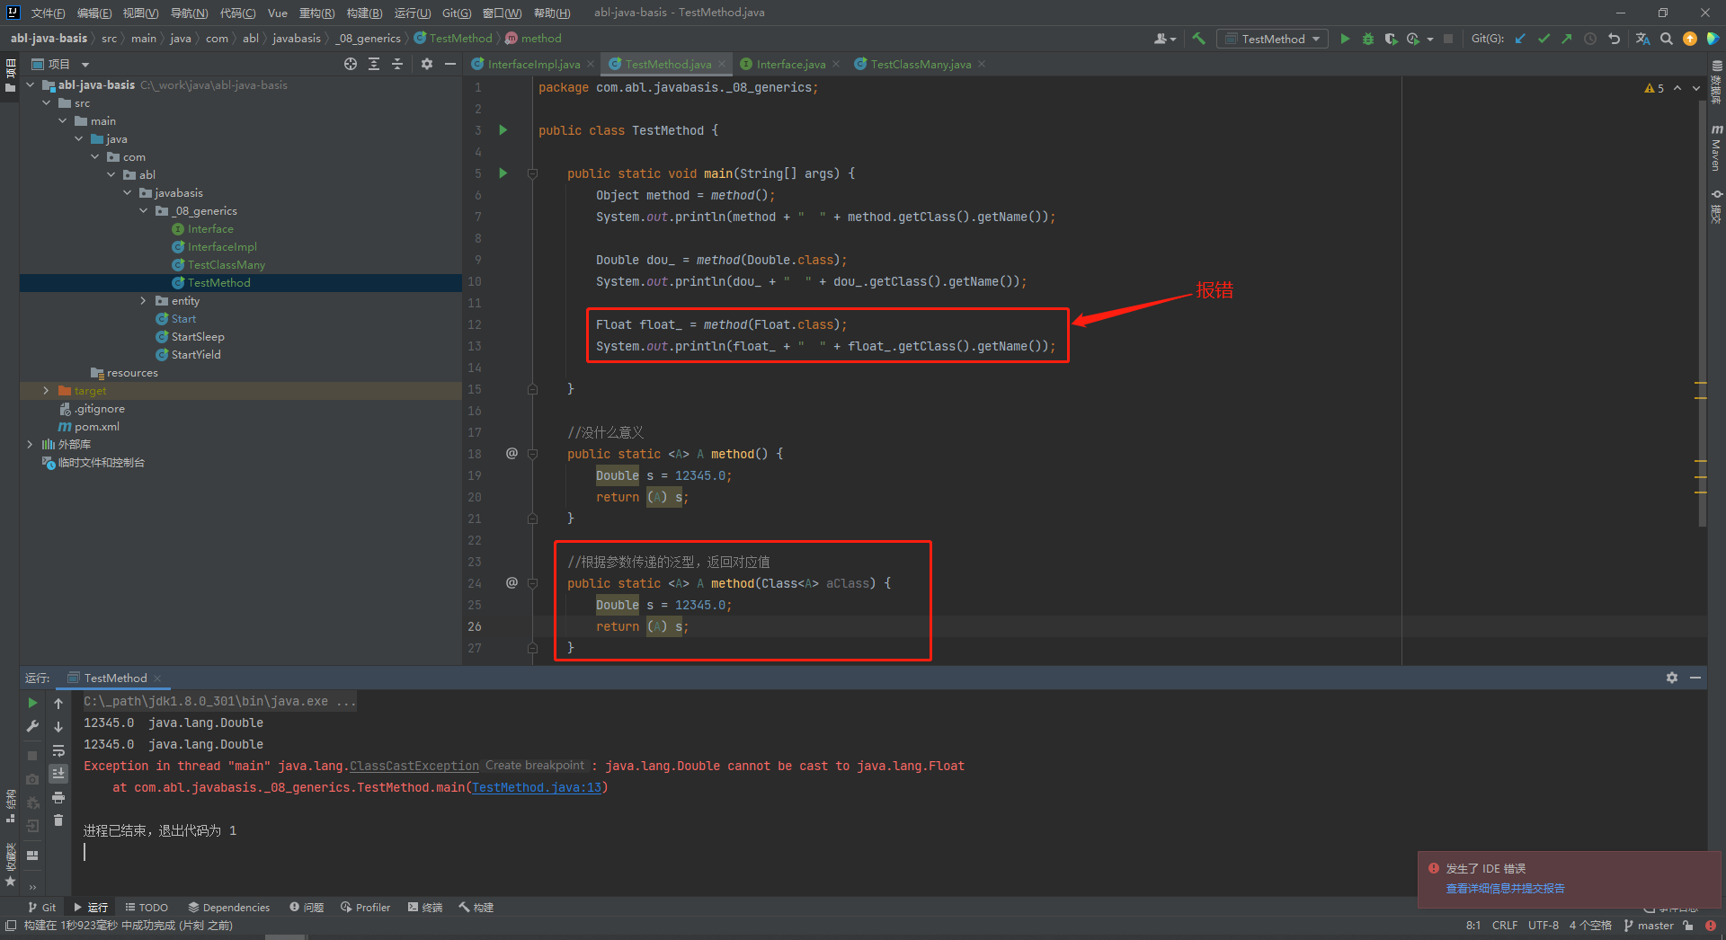Screen dimensions: 1726x940
Task: Open project panel settings gear
Action: (427, 64)
